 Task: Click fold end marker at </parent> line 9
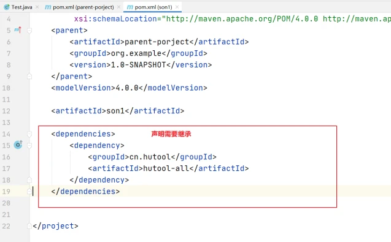(29, 76)
